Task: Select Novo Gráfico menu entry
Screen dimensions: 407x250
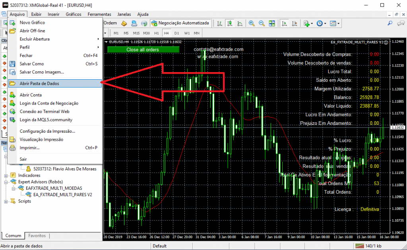Action: (55, 23)
